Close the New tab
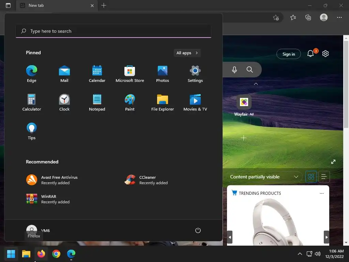 (92, 5)
